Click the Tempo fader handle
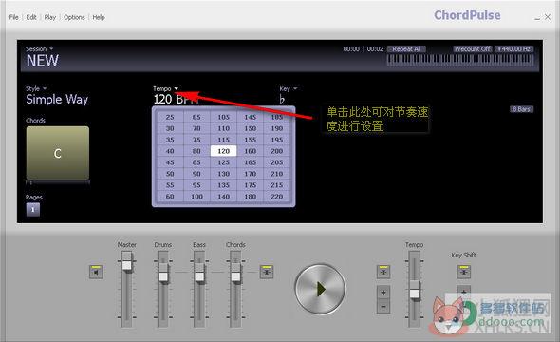 point(414,293)
